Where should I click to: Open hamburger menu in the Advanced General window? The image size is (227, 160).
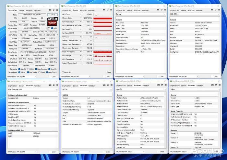(165, 10)
